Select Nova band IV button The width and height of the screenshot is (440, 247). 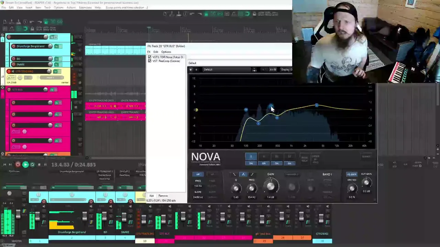[x=289, y=156]
